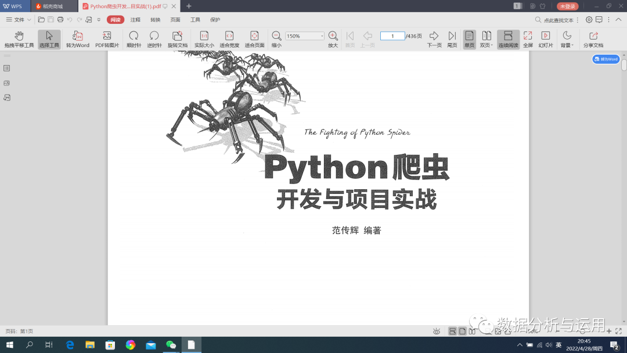Collapse the ribbon with the chevron
The width and height of the screenshot is (627, 353).
coord(619,20)
